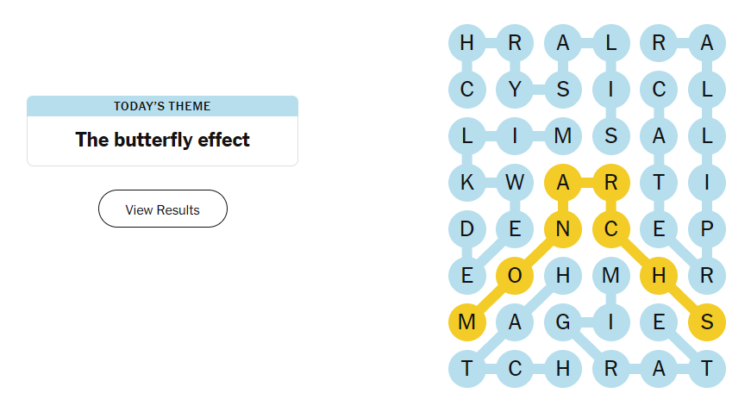Screen dimensions: 751x412
Task: Click the yellow highlighted letter N
Action: point(563,229)
